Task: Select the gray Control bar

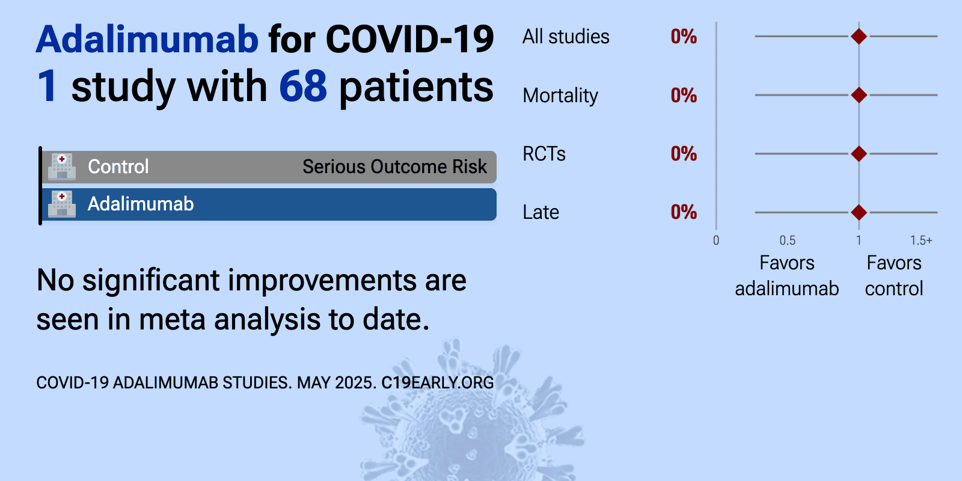Action: pos(269,167)
